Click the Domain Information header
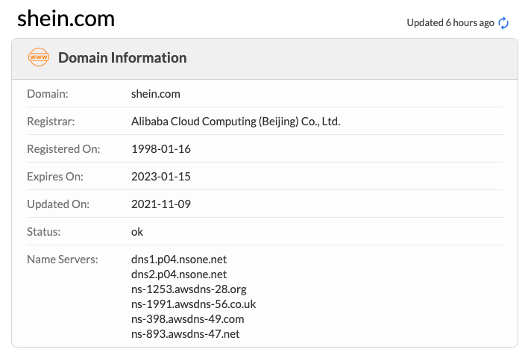The width and height of the screenshot is (528, 355). pyautogui.click(x=122, y=57)
